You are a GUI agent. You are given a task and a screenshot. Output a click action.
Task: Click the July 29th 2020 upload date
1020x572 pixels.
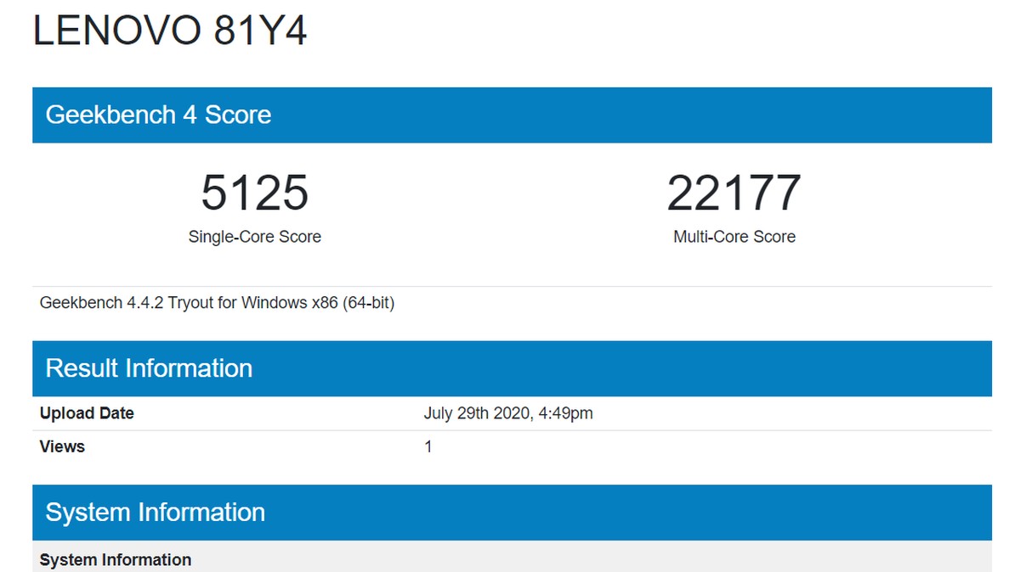click(479, 413)
